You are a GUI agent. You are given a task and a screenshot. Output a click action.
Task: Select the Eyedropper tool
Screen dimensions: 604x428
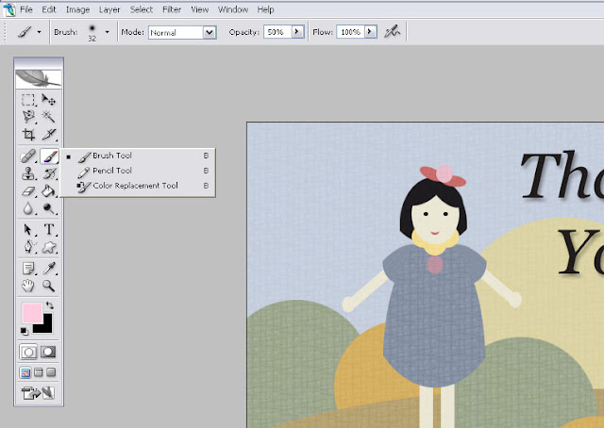point(48,269)
